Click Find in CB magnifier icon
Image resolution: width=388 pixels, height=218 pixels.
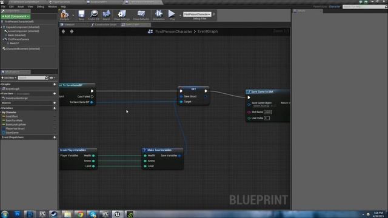pyautogui.click(x=94, y=14)
